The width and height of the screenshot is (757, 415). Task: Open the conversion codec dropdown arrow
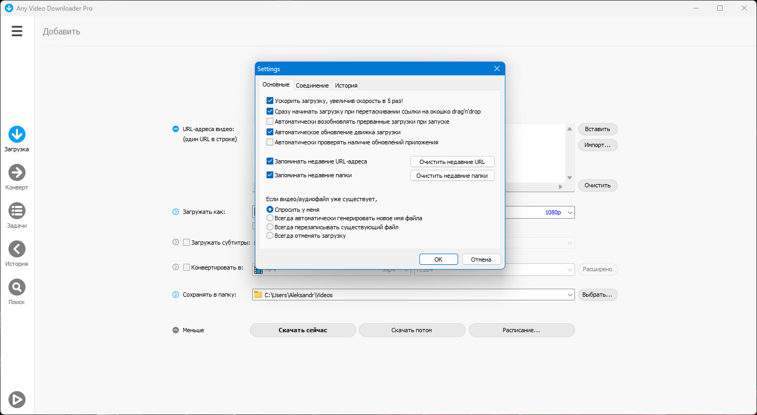570,270
